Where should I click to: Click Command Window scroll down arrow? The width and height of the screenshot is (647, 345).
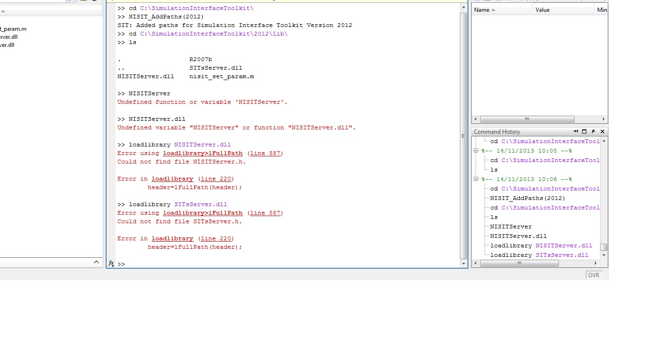tap(464, 263)
